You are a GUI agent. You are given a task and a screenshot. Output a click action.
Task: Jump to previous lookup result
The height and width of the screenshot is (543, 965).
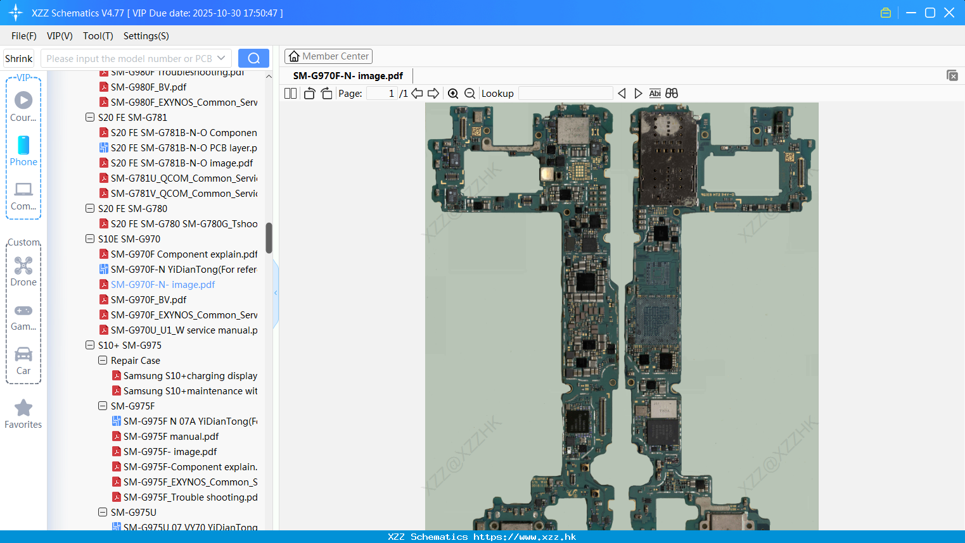(622, 93)
